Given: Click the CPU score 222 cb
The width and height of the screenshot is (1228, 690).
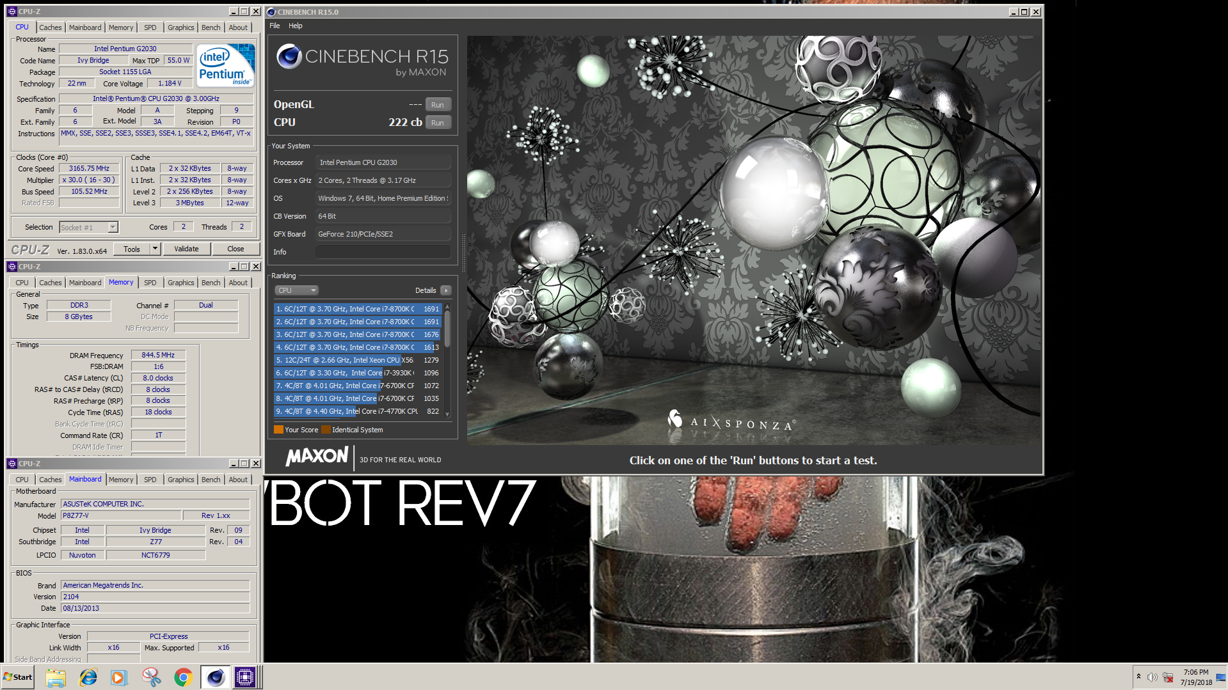Looking at the screenshot, I should click(x=405, y=122).
